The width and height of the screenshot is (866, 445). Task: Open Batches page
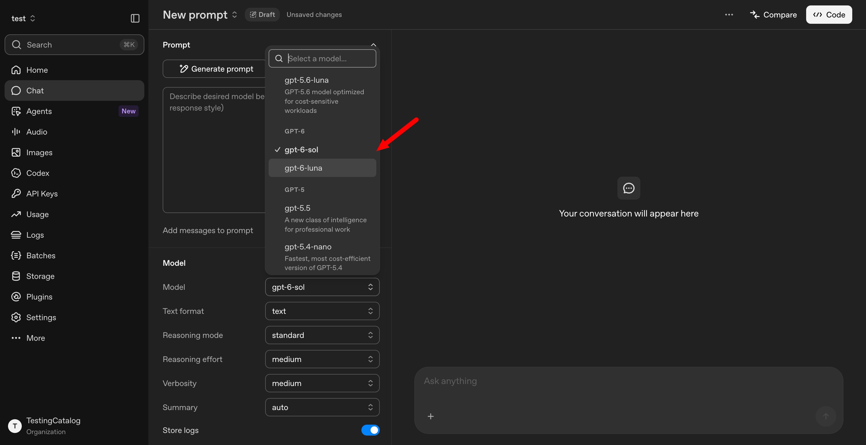pyautogui.click(x=74, y=255)
